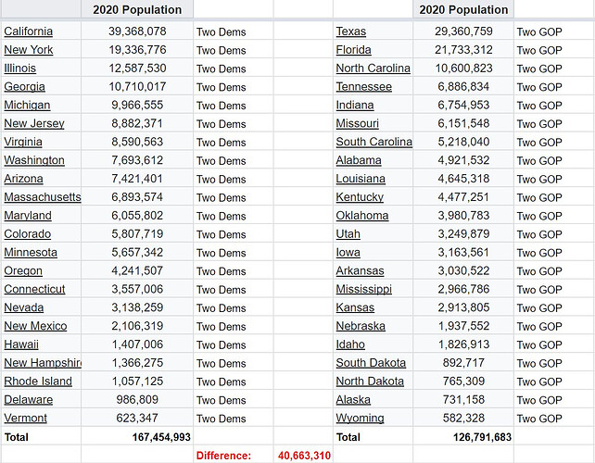
Task: Select California population cell 39,368,078
Action: point(137,31)
